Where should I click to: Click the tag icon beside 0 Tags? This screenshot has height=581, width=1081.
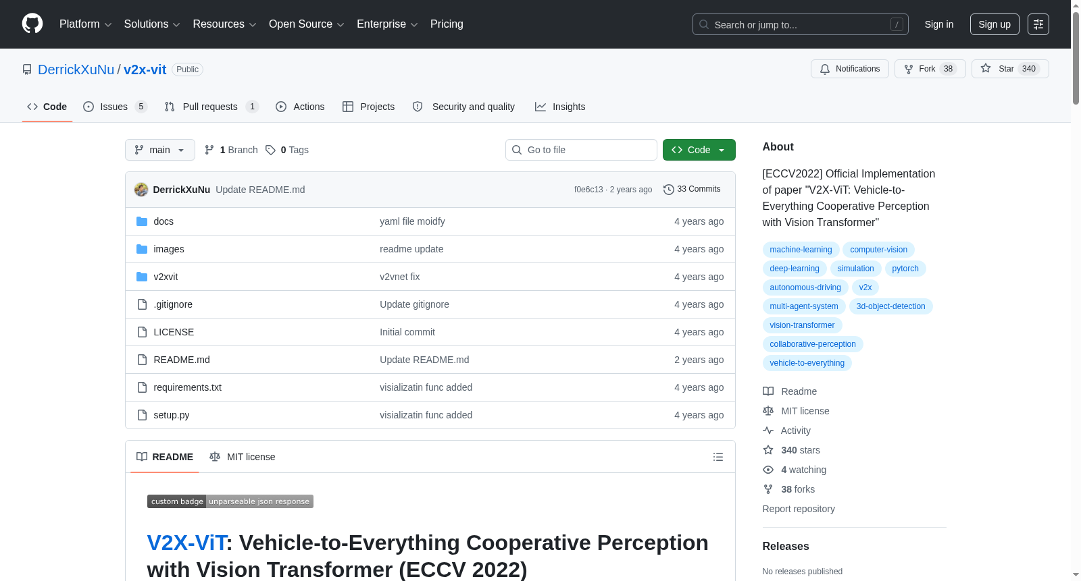click(x=270, y=150)
